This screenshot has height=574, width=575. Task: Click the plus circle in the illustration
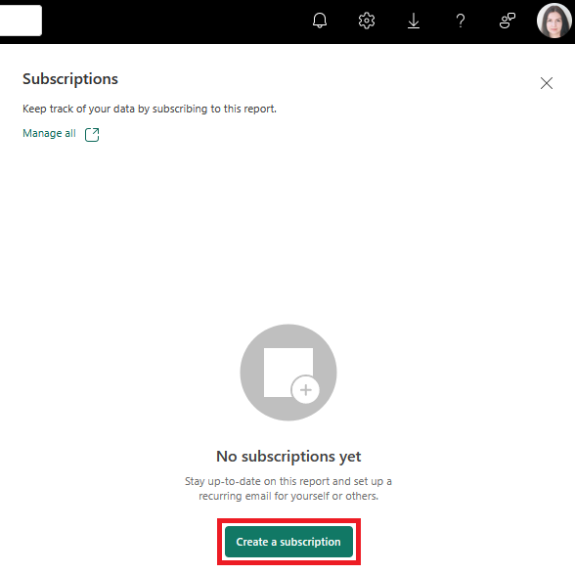pos(305,389)
